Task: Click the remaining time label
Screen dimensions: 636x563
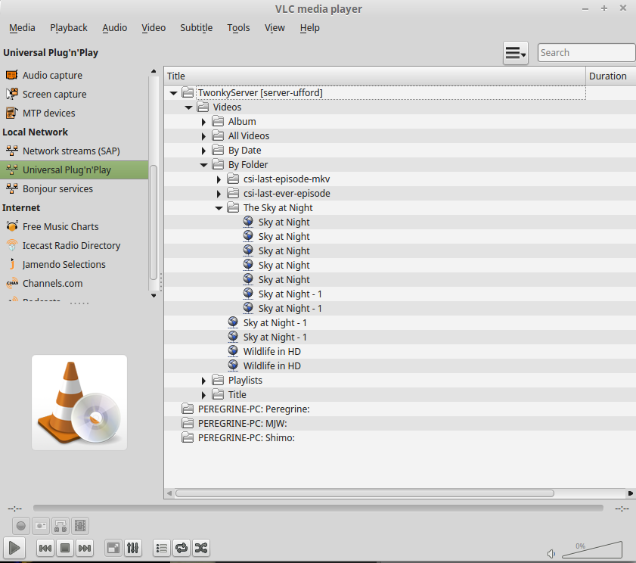Action: (x=622, y=509)
